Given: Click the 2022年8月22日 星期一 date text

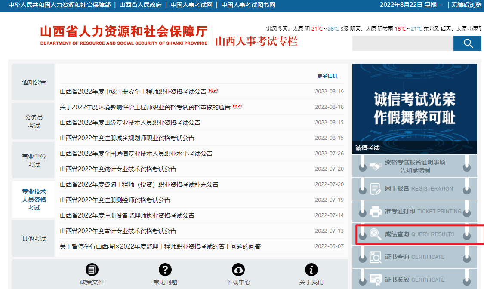Looking at the screenshot, I should click(x=411, y=5).
